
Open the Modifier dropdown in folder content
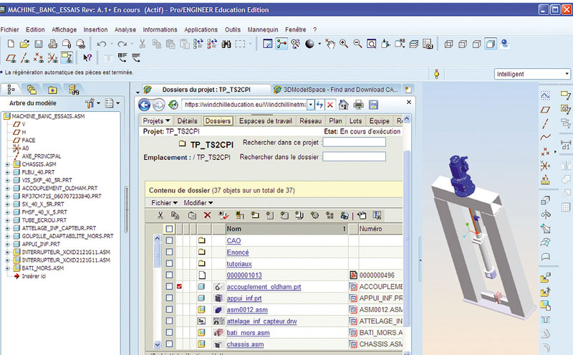[198, 202]
